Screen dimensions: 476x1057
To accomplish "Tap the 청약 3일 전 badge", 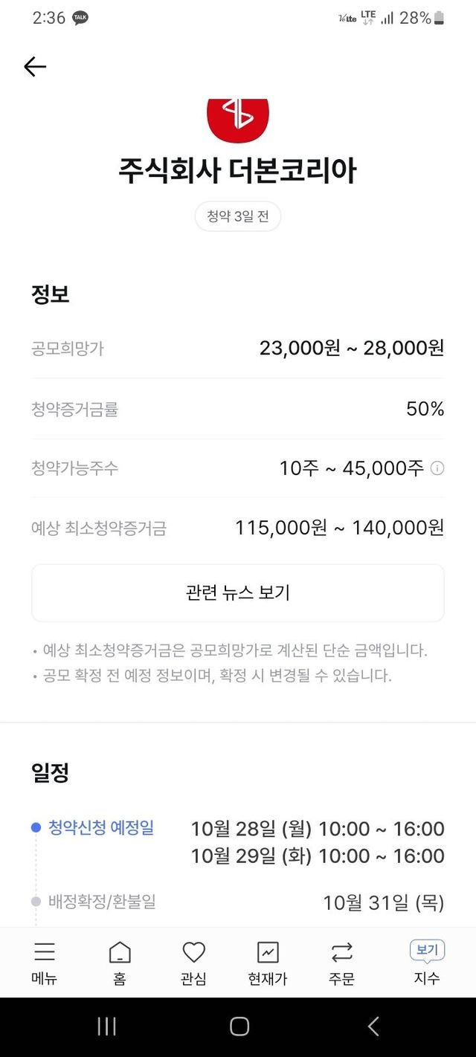I will (238, 216).
